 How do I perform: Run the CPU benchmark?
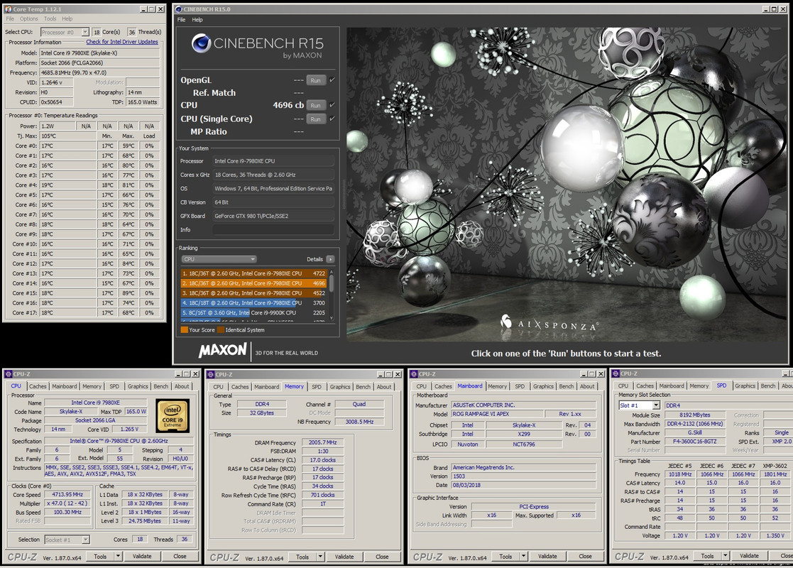pyautogui.click(x=316, y=105)
